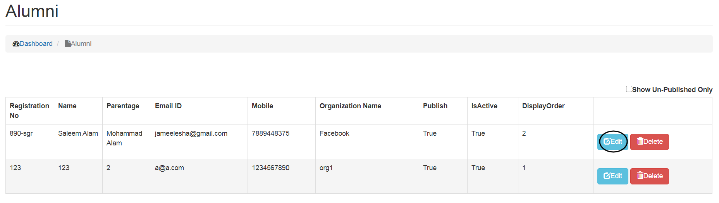Select the Email ID column header
This screenshot has width=719, height=203.
(x=168, y=106)
